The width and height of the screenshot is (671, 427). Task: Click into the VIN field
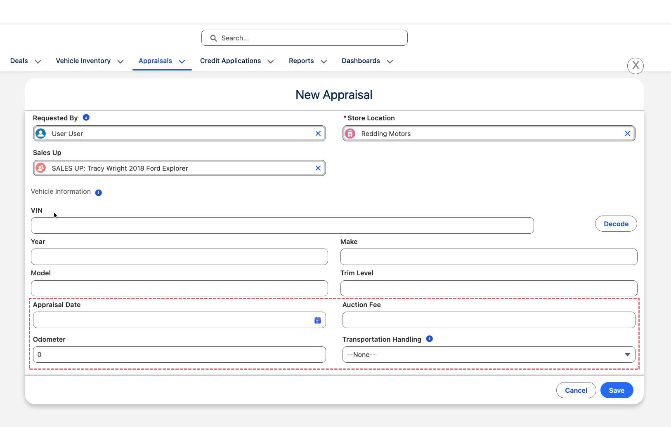(x=282, y=225)
